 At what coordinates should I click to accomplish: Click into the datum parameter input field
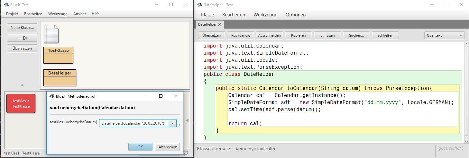click(134, 123)
